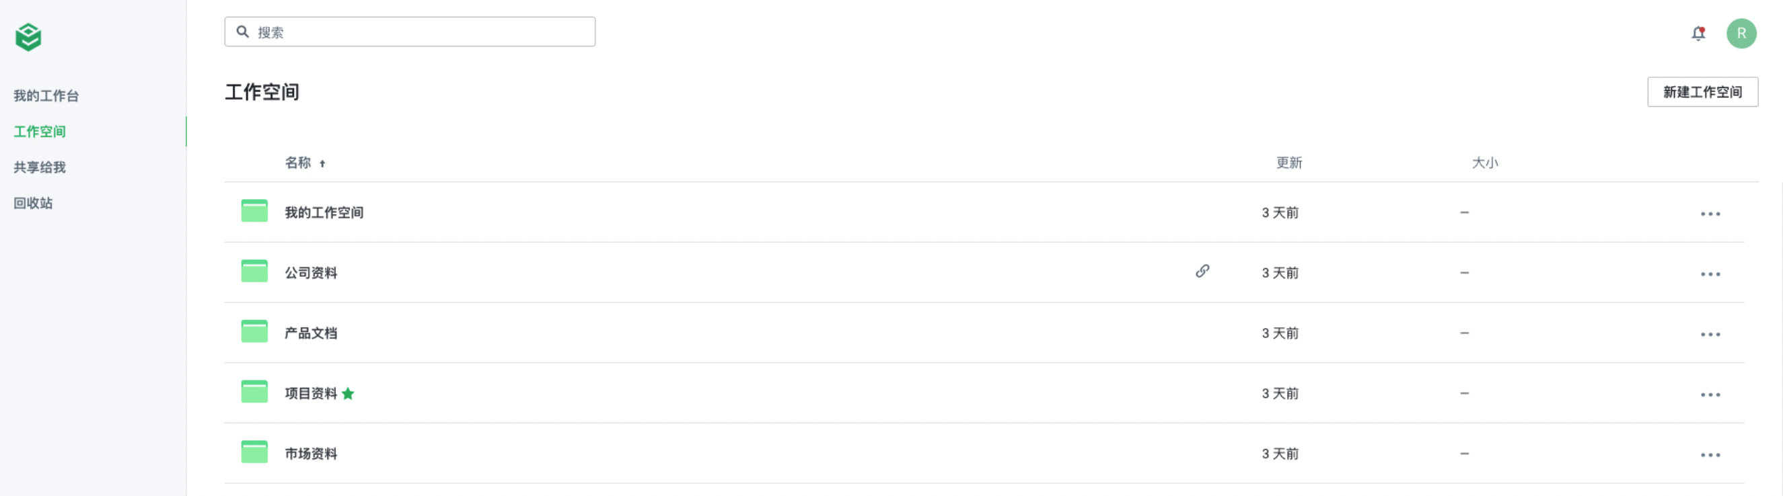Image resolution: width=1783 pixels, height=496 pixels.
Task: Open the user avatar R menu
Action: (x=1741, y=33)
